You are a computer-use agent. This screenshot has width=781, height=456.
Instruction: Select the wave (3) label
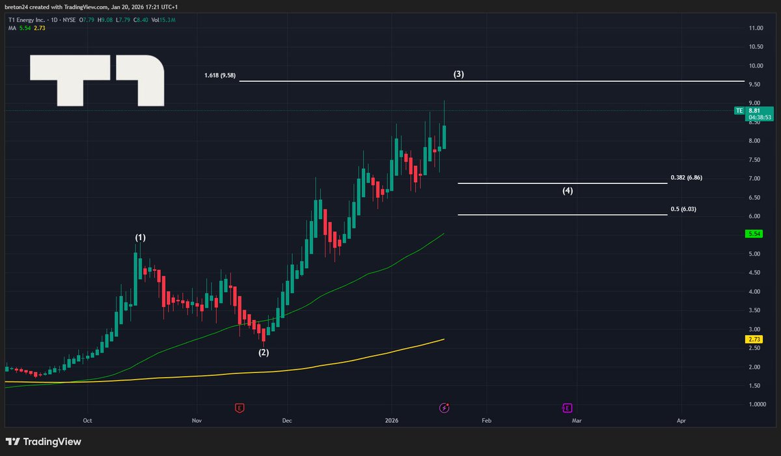click(x=459, y=74)
